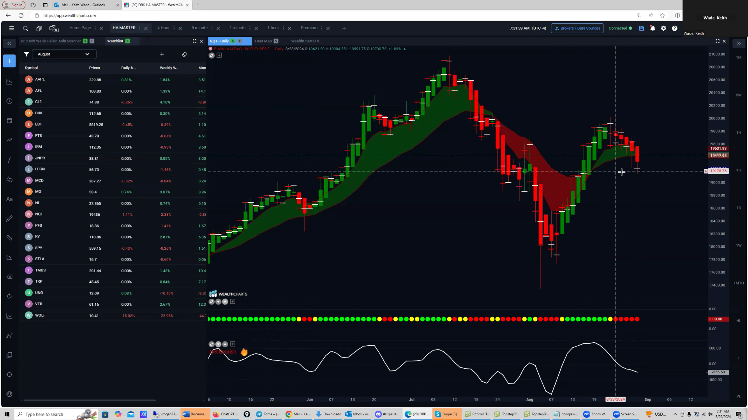Click the AI assistant icon in toolbar
Screen dimensions: 748x420
click(x=54, y=28)
